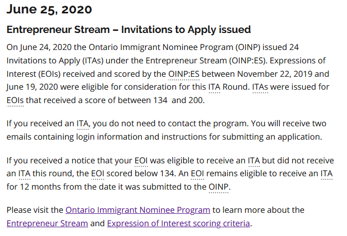This screenshot has width=347, height=236.
Task: Click ITA abbreviation in "this ITA Round"
Action: coord(214,87)
